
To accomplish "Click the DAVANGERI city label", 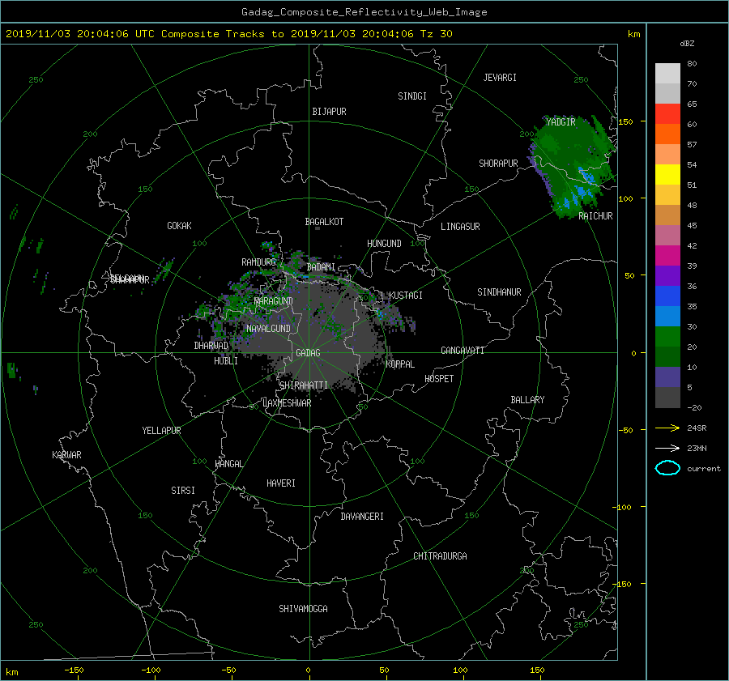I will click(362, 517).
